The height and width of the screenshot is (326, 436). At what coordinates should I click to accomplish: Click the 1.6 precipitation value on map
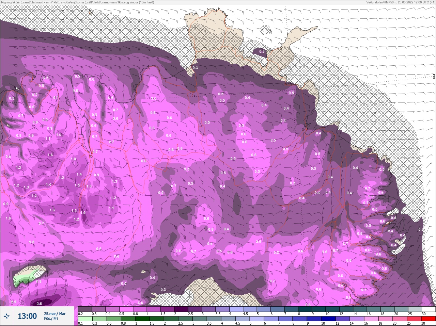50,155
